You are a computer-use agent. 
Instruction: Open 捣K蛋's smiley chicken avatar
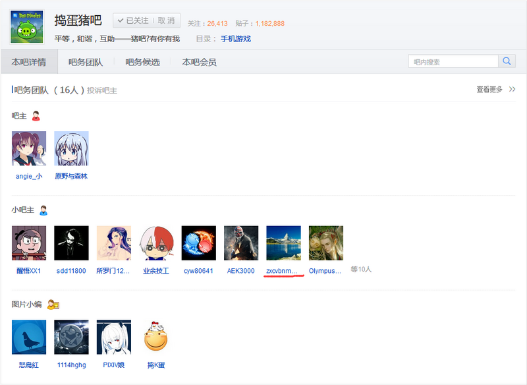coord(156,337)
